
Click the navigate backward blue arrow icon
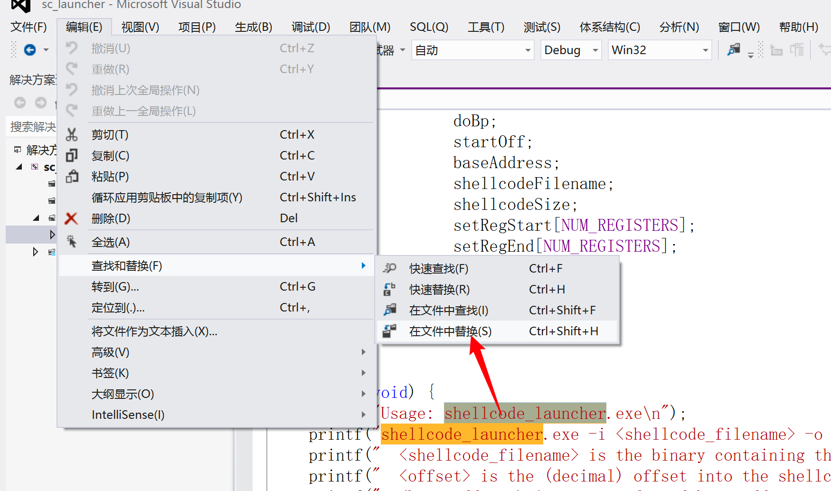[x=30, y=50]
